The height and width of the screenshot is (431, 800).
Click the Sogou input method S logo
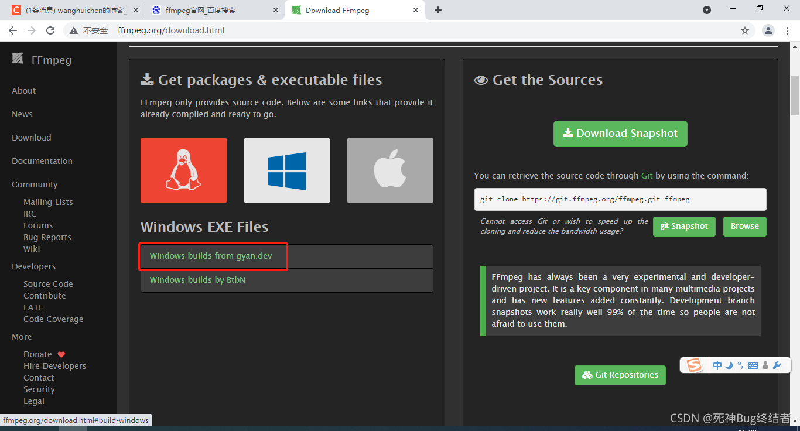click(x=694, y=365)
